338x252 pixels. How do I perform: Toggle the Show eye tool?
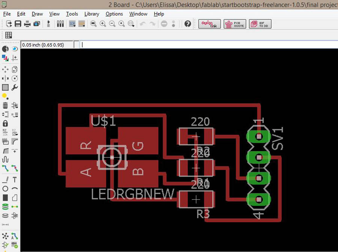[x=15, y=49]
